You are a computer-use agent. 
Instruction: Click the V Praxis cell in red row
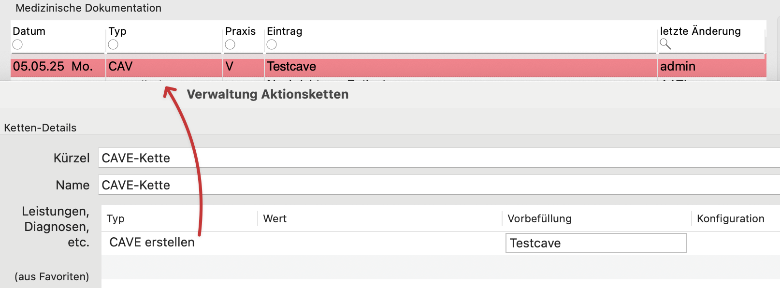pos(230,67)
